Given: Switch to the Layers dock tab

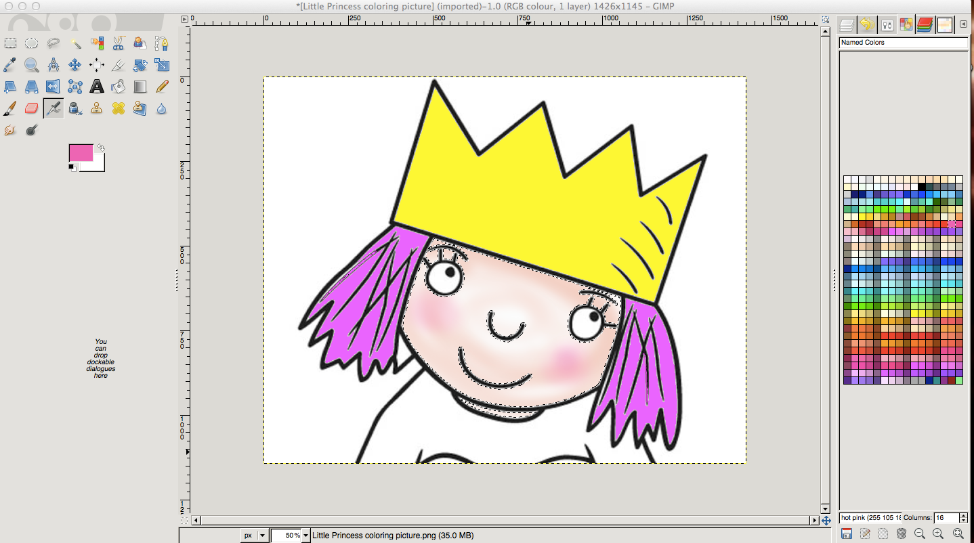Looking at the screenshot, I should [x=847, y=26].
